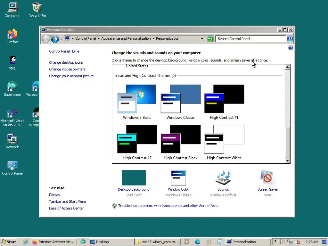Open the Desktop Background settings icon
The width and height of the screenshot is (328, 246).
(134, 178)
